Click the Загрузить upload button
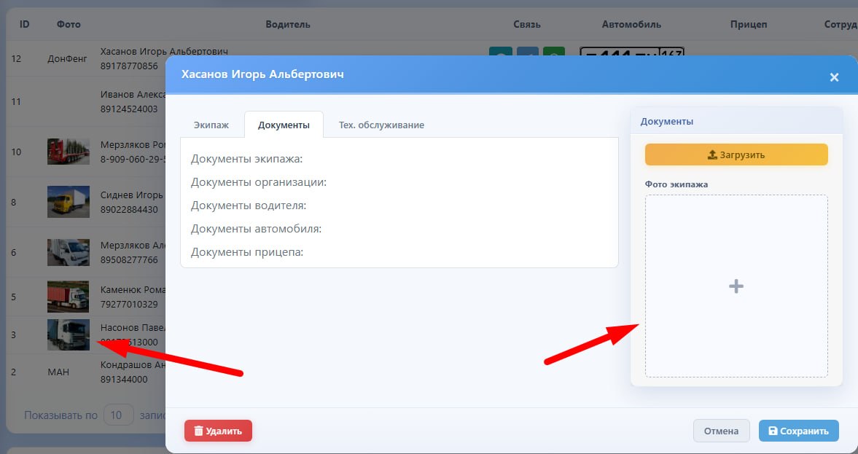Viewport: 858px width, 454px height. [x=736, y=154]
